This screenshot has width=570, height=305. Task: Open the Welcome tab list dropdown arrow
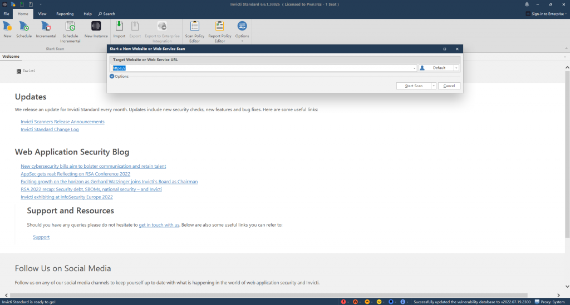click(x=565, y=57)
